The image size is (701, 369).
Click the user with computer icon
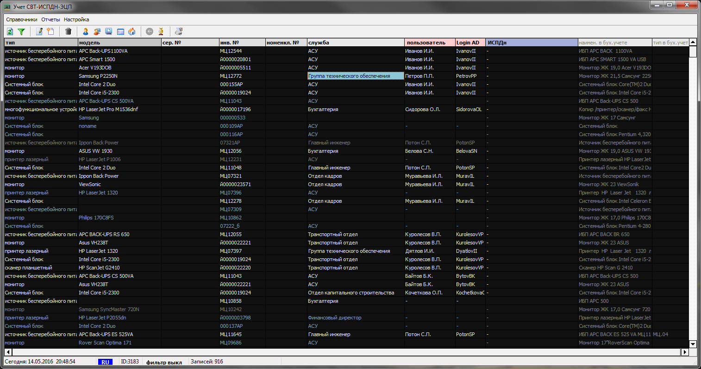point(97,31)
